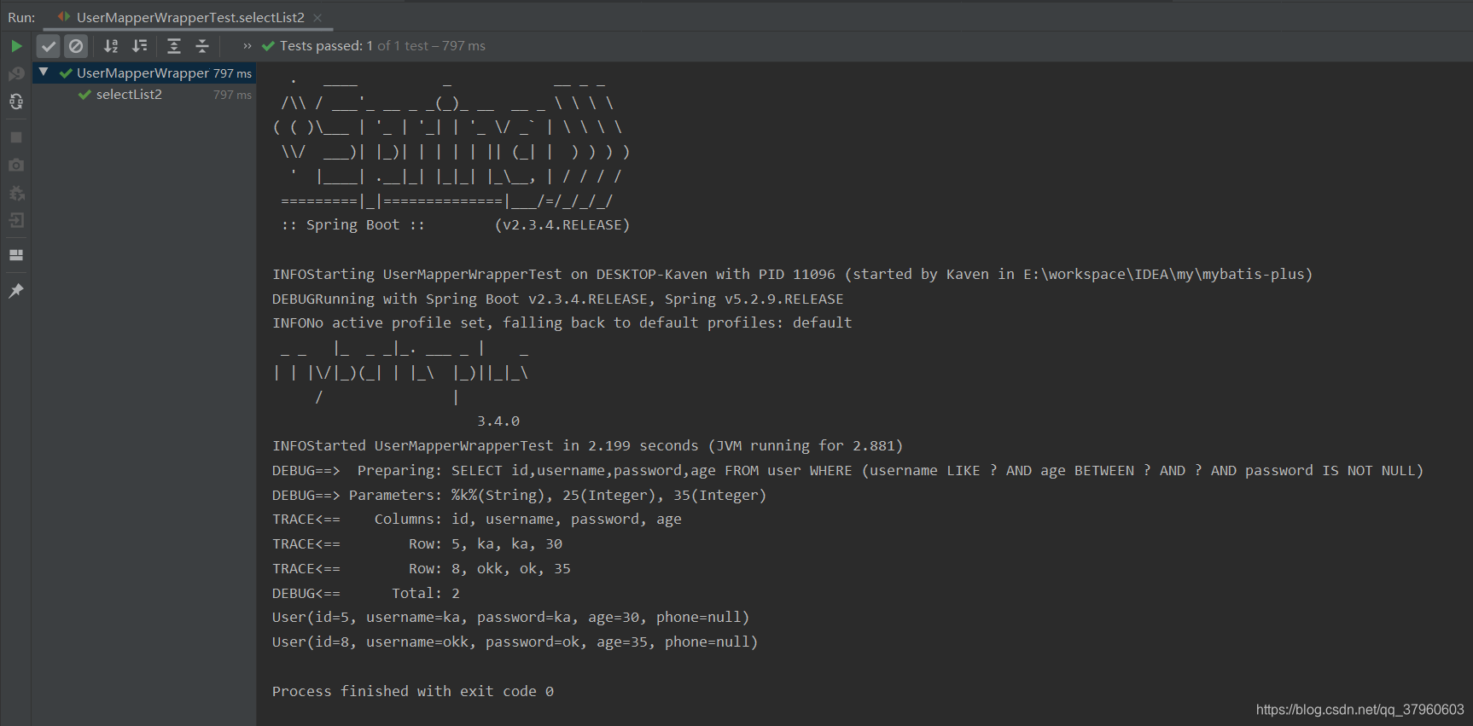The height and width of the screenshot is (726, 1473).
Task: Click the 'Row: 8, okk, ok, 35' line
Action: click(x=422, y=569)
